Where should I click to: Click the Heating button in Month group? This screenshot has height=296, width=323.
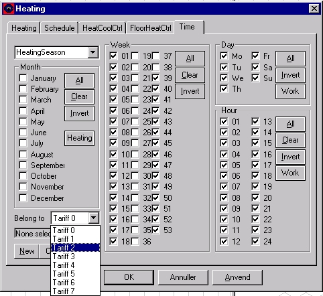[80, 138]
